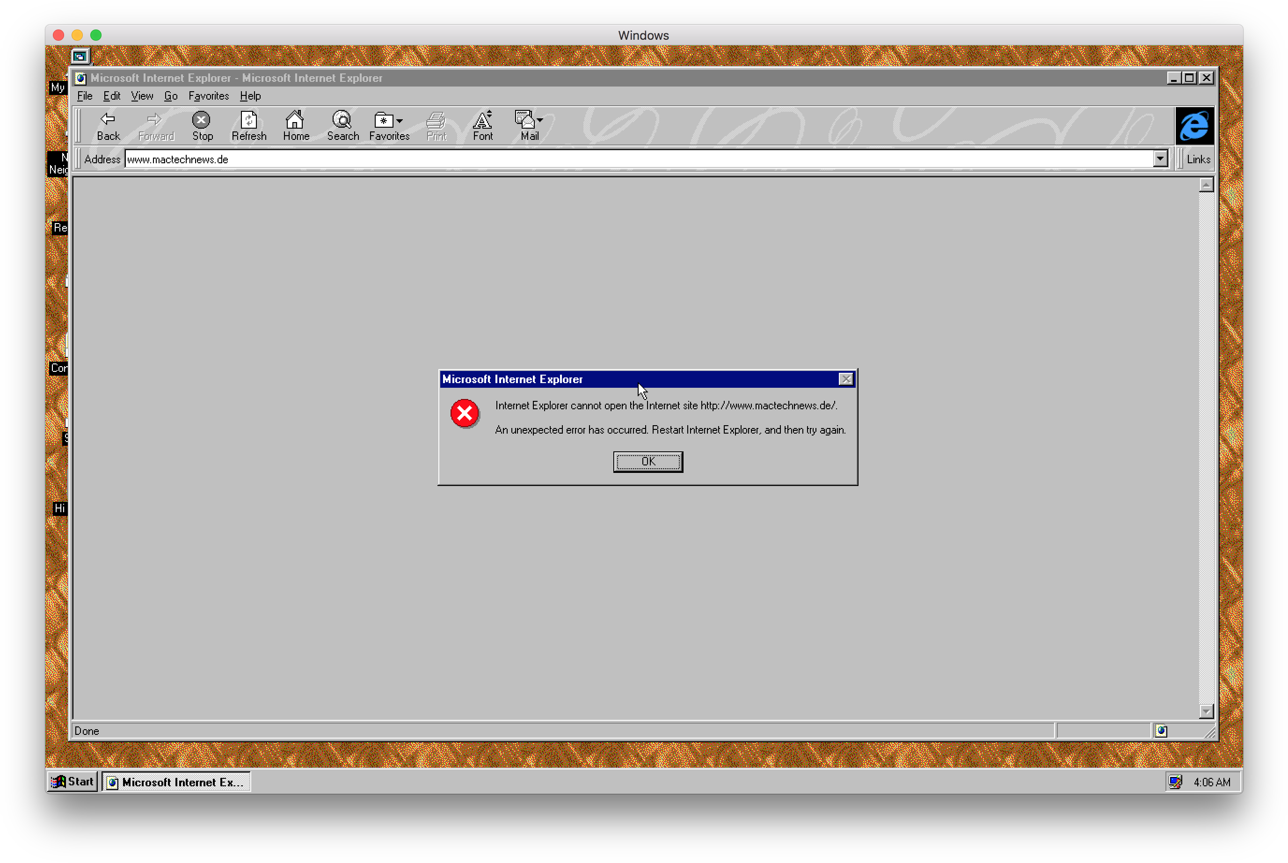Open the Favorites menu in menu bar

[x=209, y=96]
